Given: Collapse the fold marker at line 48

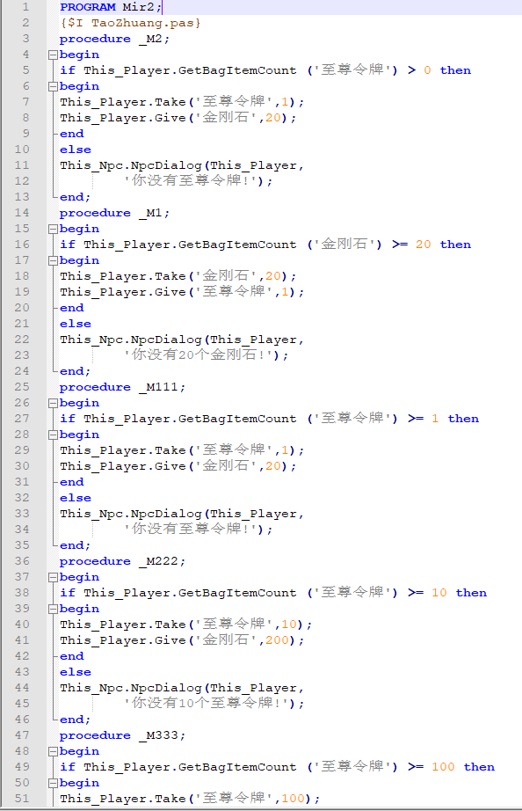Looking at the screenshot, I should click(x=53, y=751).
